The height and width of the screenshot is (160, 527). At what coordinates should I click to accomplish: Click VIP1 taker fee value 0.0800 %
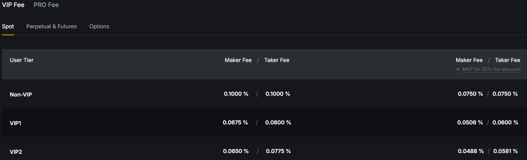[x=278, y=122]
